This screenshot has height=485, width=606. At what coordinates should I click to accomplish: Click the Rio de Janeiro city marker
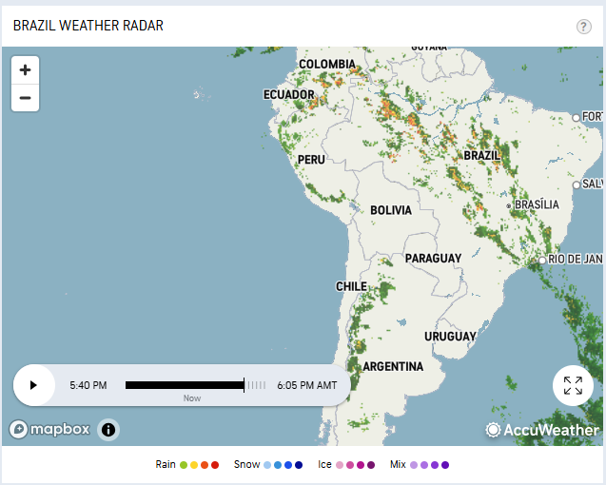pyautogui.click(x=542, y=260)
